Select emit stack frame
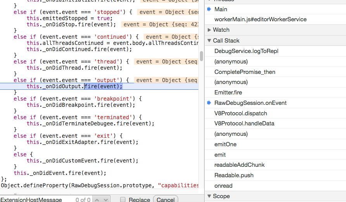The image size is (346, 202). (275, 155)
